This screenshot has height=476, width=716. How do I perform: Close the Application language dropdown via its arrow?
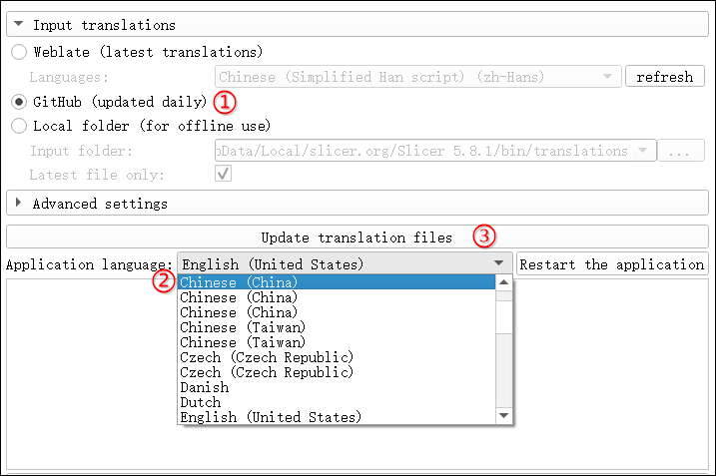coord(498,263)
